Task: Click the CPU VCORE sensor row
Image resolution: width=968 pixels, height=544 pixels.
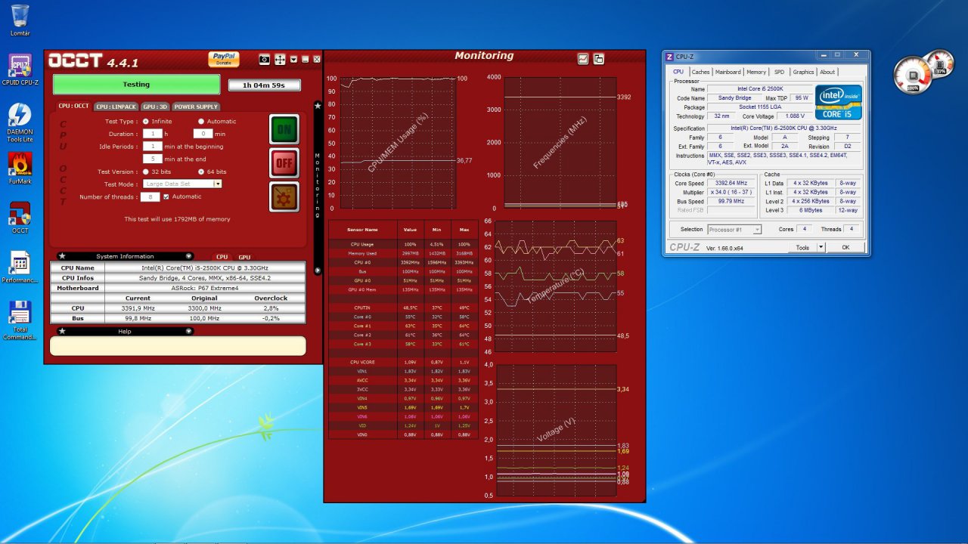Action: point(403,362)
